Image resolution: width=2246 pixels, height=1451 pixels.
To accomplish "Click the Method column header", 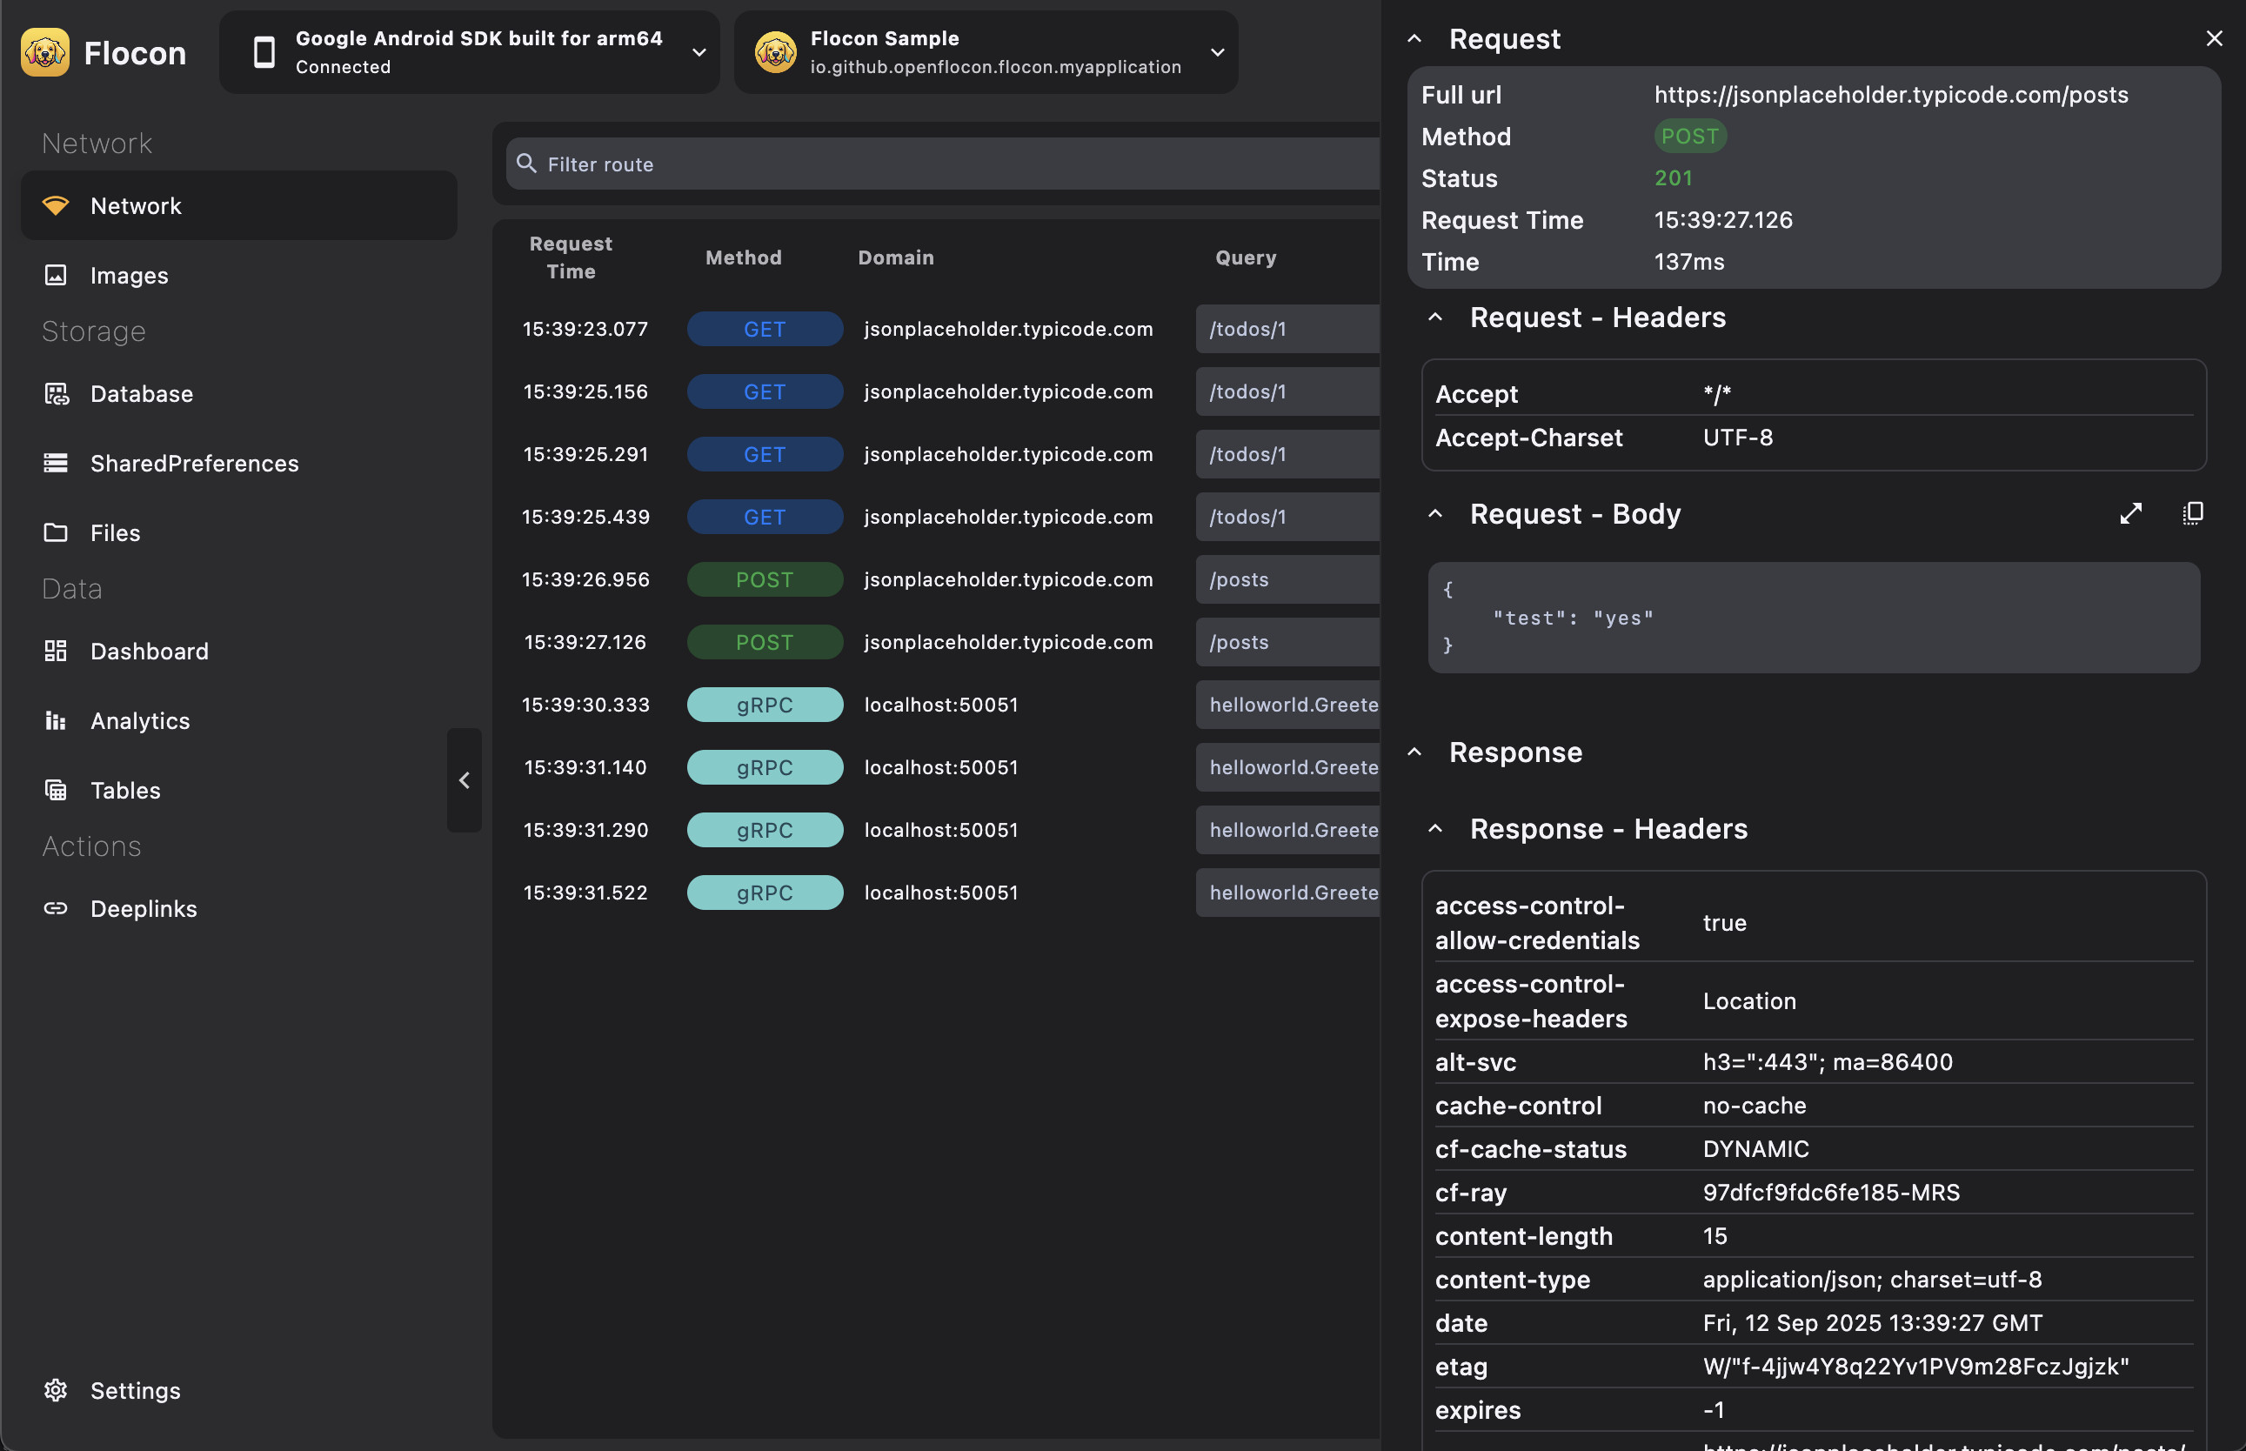I will coord(744,257).
